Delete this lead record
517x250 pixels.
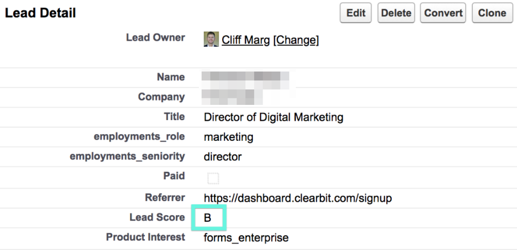click(396, 13)
